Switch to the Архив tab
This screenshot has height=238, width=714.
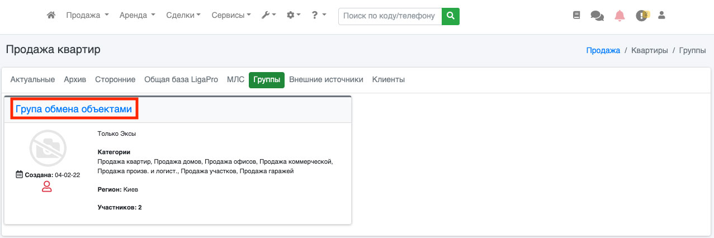pyautogui.click(x=75, y=80)
